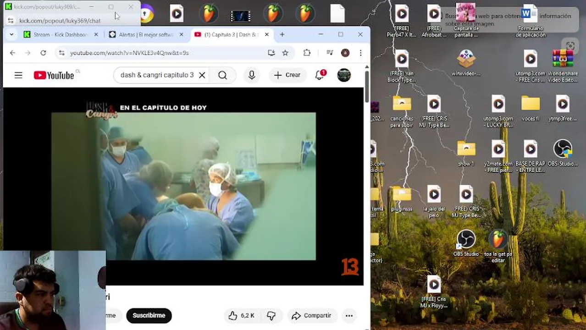Bookmark this page with the star
The height and width of the screenshot is (330, 586).
[285, 53]
